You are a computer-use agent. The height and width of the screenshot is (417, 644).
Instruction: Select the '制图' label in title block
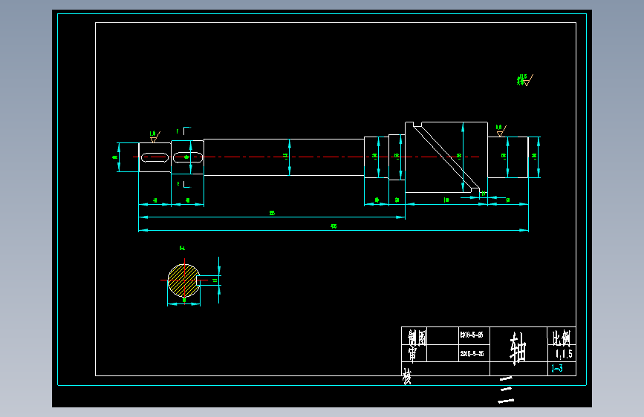click(x=417, y=338)
